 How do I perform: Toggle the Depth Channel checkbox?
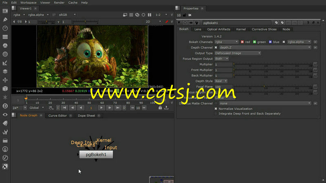point(216,48)
